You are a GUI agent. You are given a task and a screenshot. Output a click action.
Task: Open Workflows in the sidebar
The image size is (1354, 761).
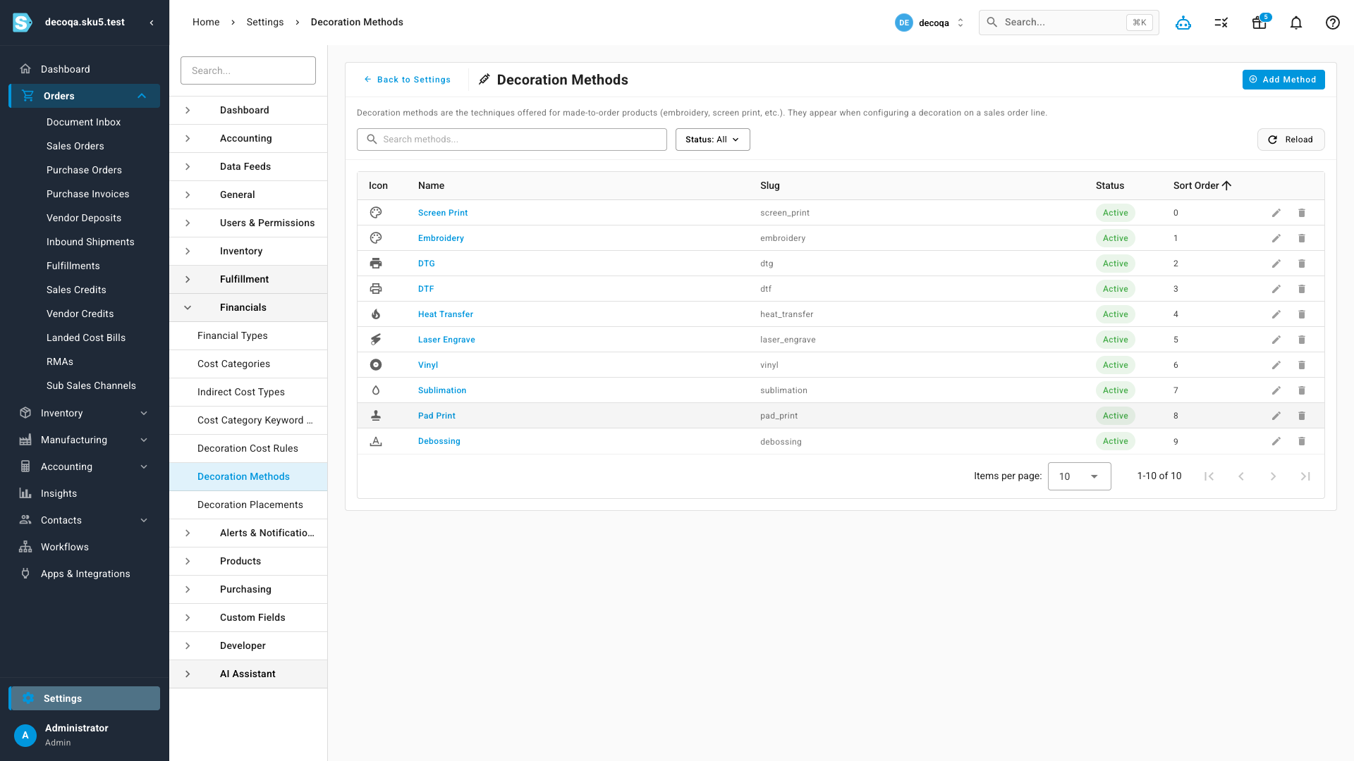click(64, 547)
